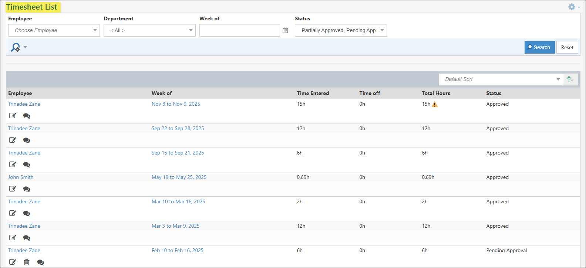
Task: Click the Time Entered column header
Action: [313, 93]
